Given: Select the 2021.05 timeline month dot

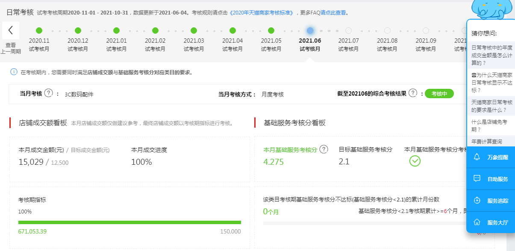Looking at the screenshot, I should pyautogui.click(x=271, y=30).
